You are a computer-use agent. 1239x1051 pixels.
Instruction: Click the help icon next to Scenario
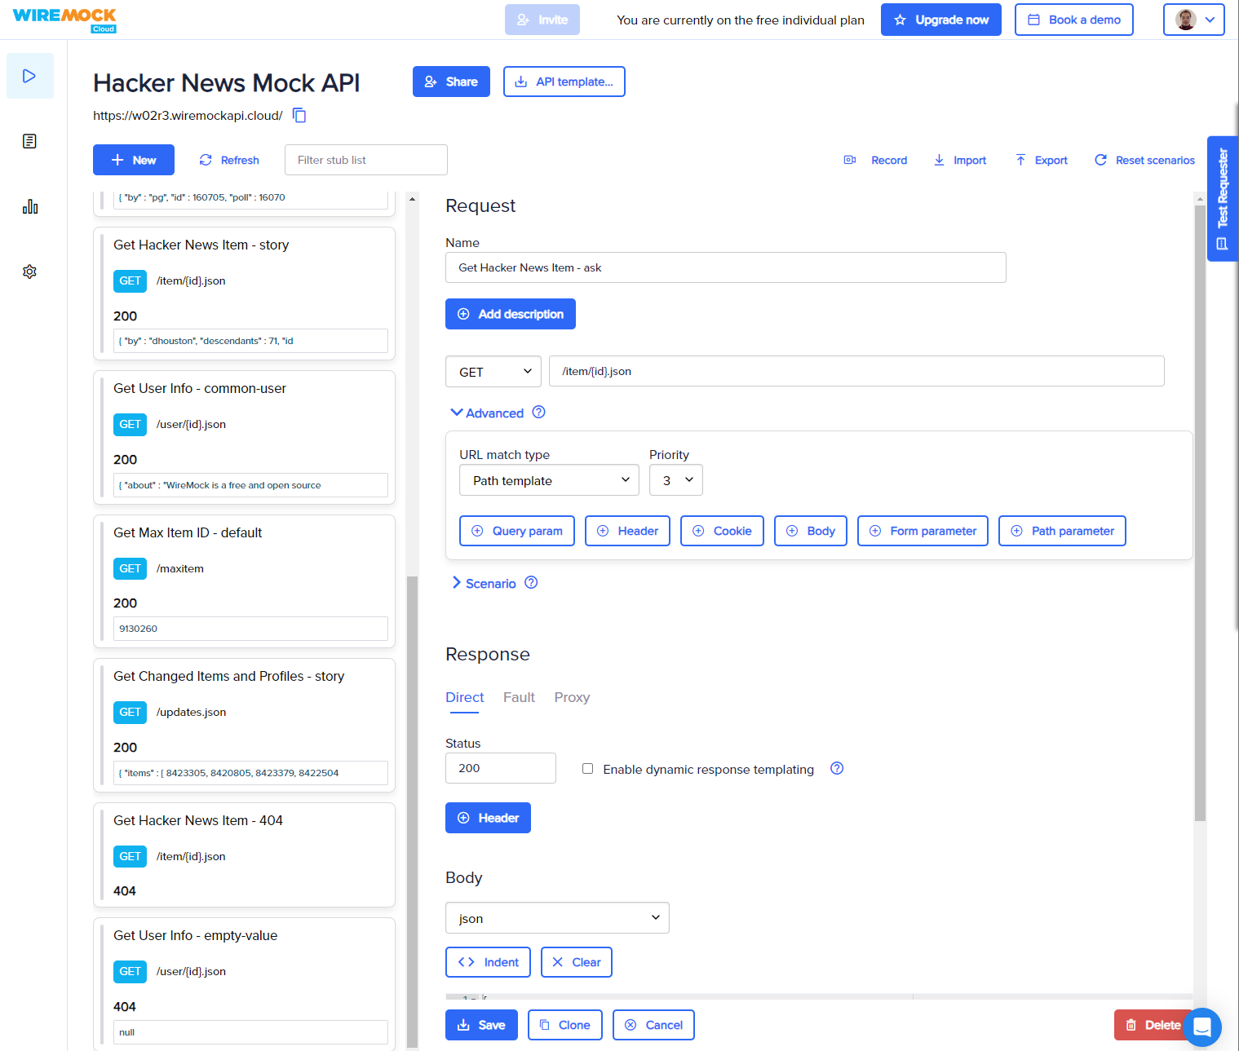[531, 582]
